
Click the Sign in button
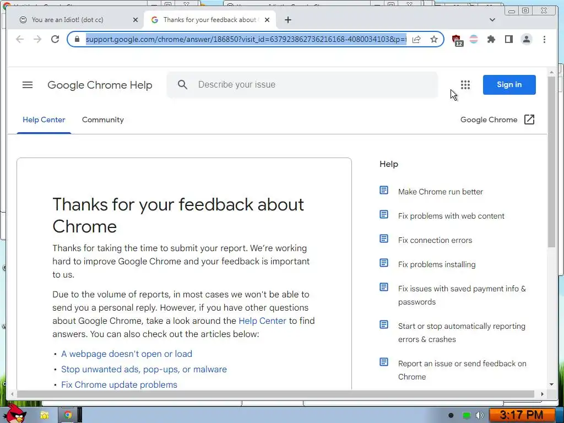[509, 84]
